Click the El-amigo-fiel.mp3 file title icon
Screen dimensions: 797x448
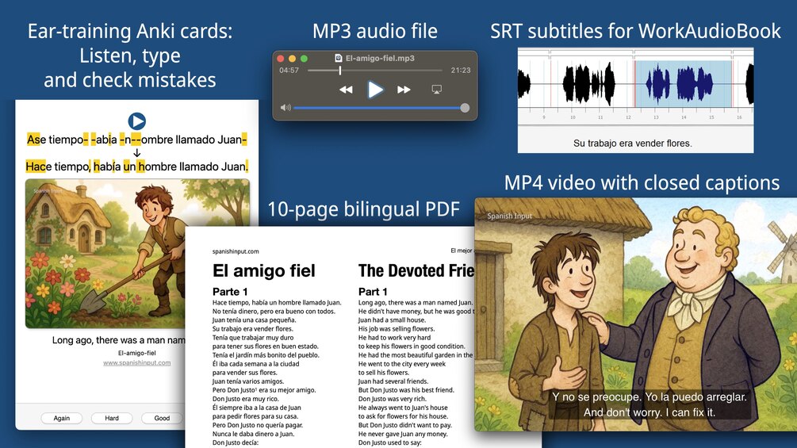[339, 59]
